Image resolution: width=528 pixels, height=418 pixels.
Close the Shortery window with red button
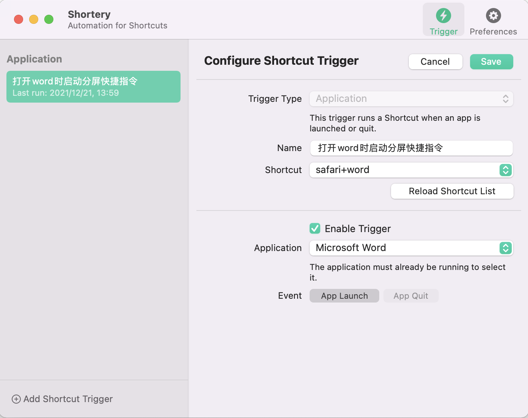pyautogui.click(x=19, y=19)
